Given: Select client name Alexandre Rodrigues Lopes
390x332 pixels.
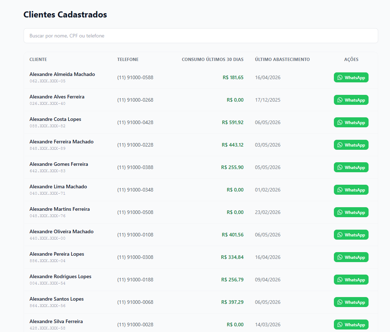Looking at the screenshot, I should point(60,276).
